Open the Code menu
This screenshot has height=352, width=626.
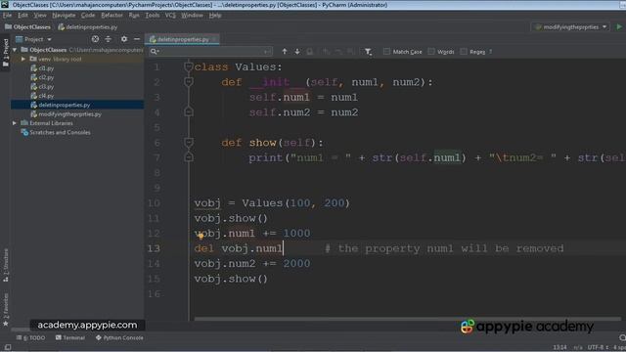pyautogui.click(x=88, y=16)
